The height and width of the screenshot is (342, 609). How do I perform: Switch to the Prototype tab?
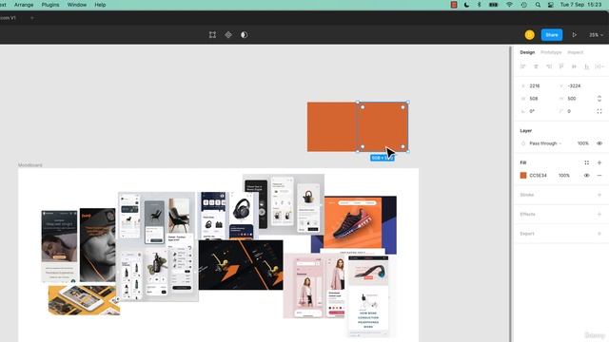[551, 52]
